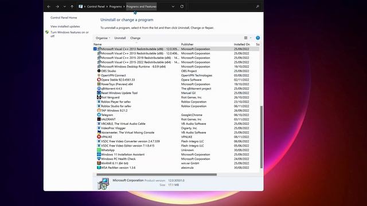Select WinRAR 6.11 (64-bit) icon
This screenshot has width=367, height=206.
pyautogui.click(x=99, y=163)
